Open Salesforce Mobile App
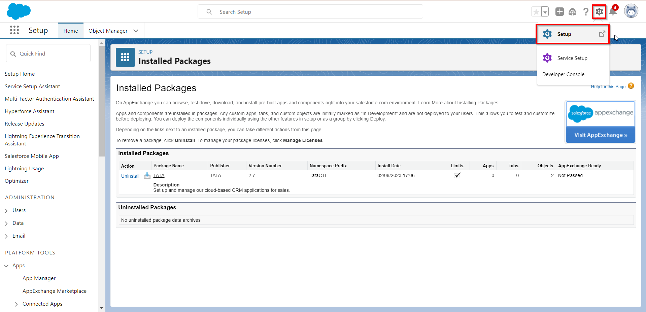This screenshot has height=312, width=646. (32, 156)
